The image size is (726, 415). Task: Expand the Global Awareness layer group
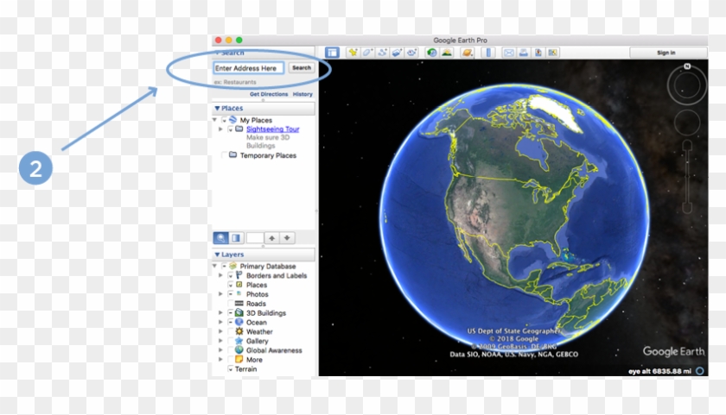click(x=221, y=349)
